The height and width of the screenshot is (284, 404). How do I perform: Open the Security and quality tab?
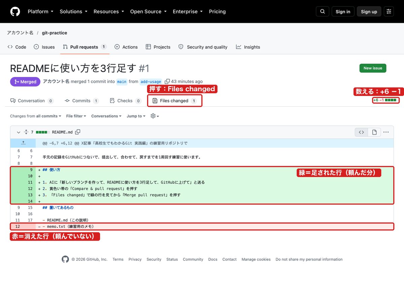pos(203,47)
